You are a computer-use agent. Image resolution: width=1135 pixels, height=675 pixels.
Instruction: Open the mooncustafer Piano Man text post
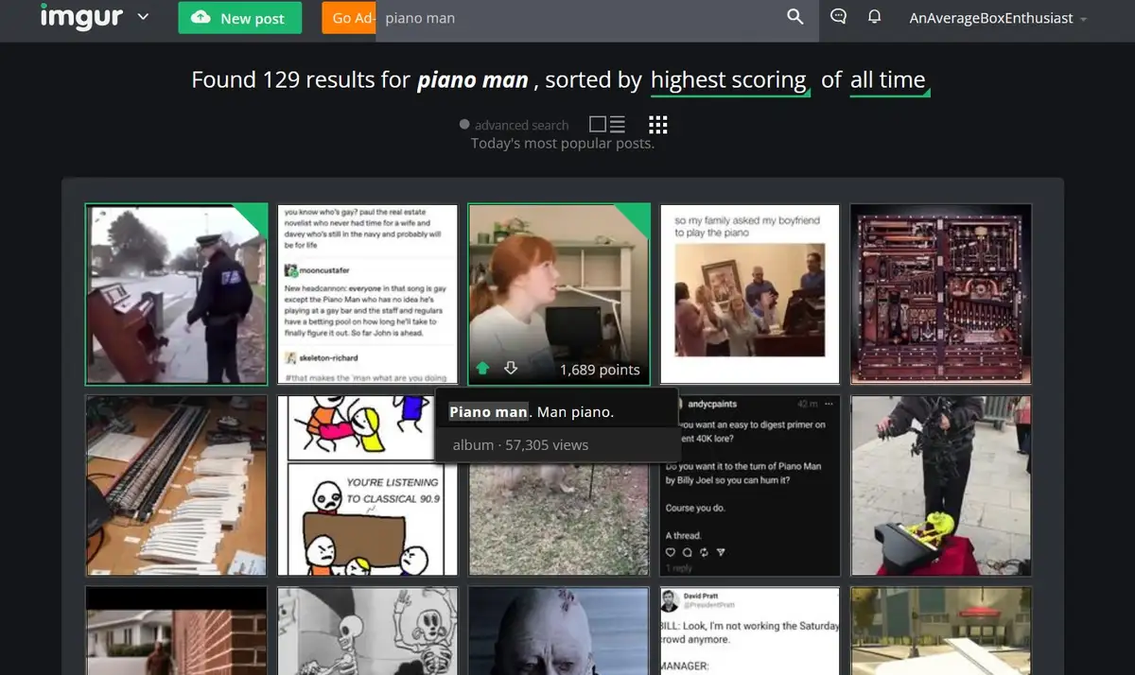coord(368,294)
